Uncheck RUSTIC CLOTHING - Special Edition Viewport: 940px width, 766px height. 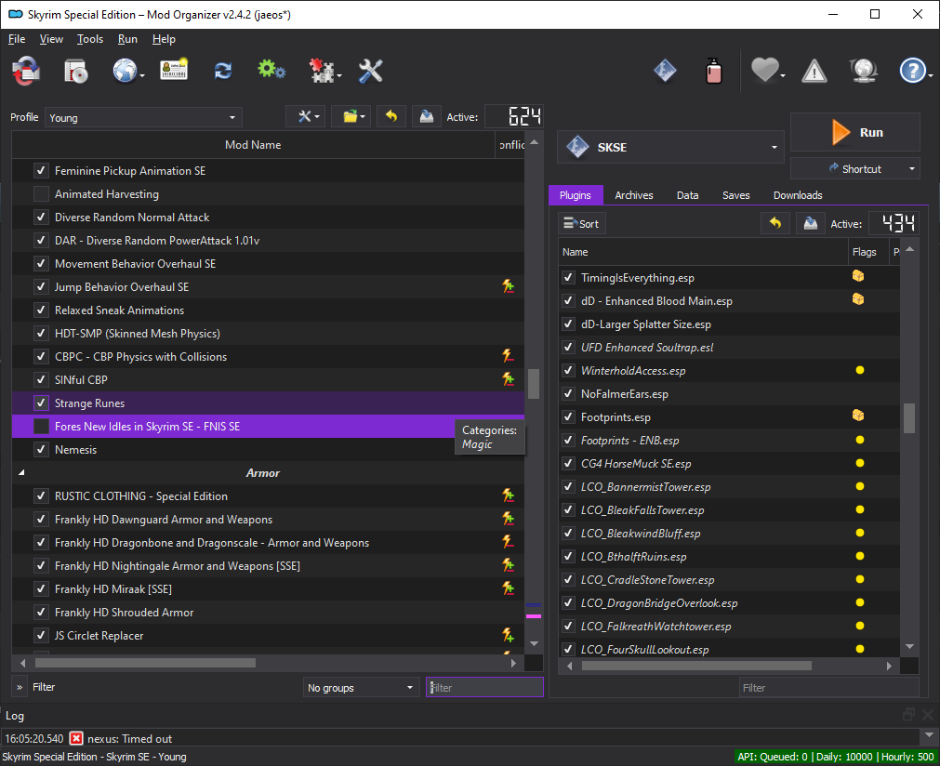41,495
